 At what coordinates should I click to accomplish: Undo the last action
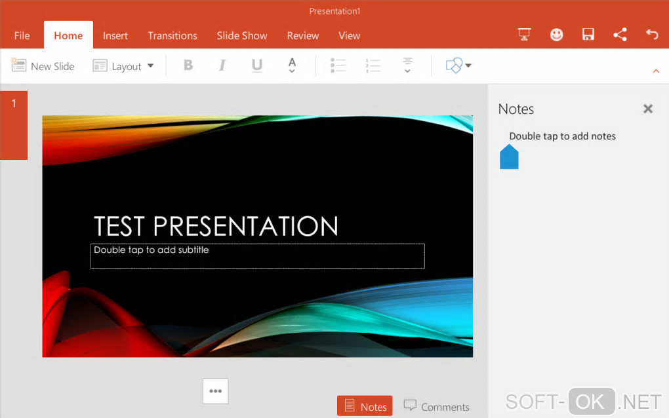[651, 35]
